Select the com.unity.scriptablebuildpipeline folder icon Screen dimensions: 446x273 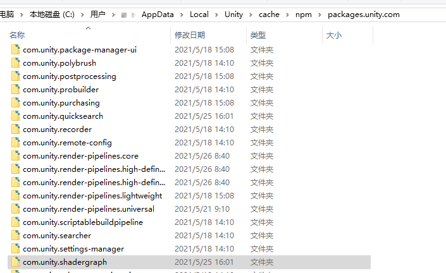coord(16,222)
